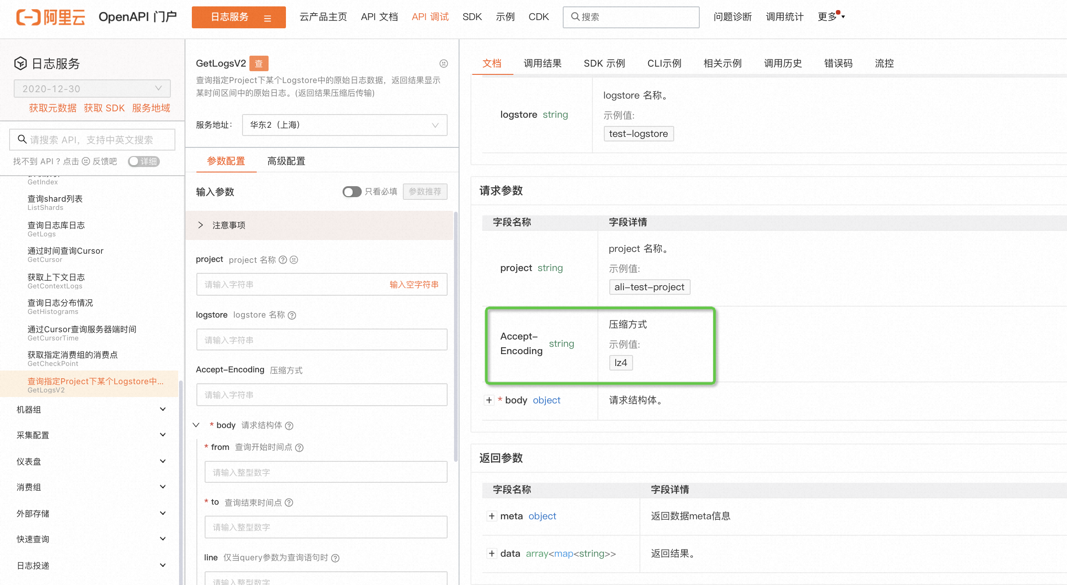1067x585 pixels.
Task: Click the plus icon beside body object
Action: pos(489,400)
